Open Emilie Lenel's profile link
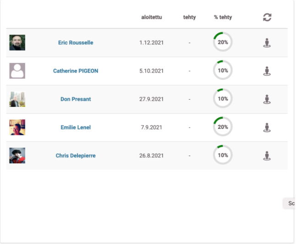Screen dimensions: 296x244 (76, 128)
